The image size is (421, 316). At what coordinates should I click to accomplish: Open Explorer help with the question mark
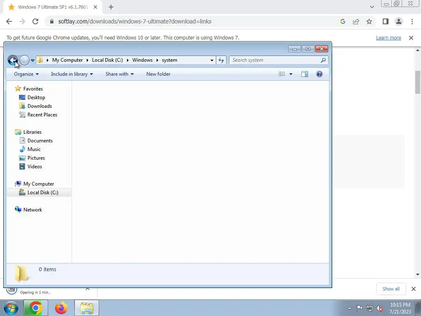[319, 74]
